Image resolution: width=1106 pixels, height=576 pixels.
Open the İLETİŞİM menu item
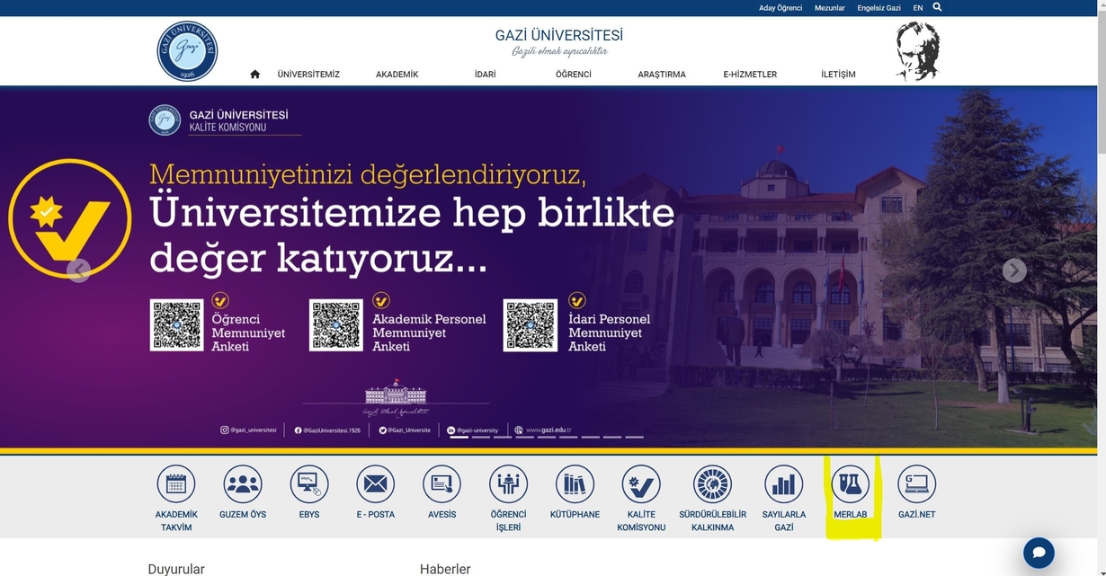click(x=840, y=74)
